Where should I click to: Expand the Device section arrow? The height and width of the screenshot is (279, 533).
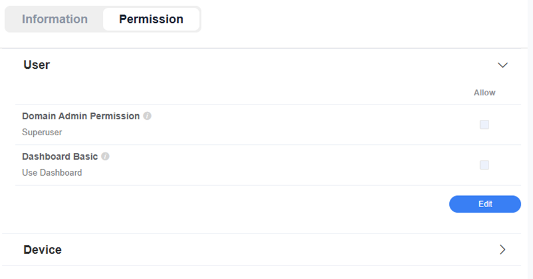coord(502,250)
